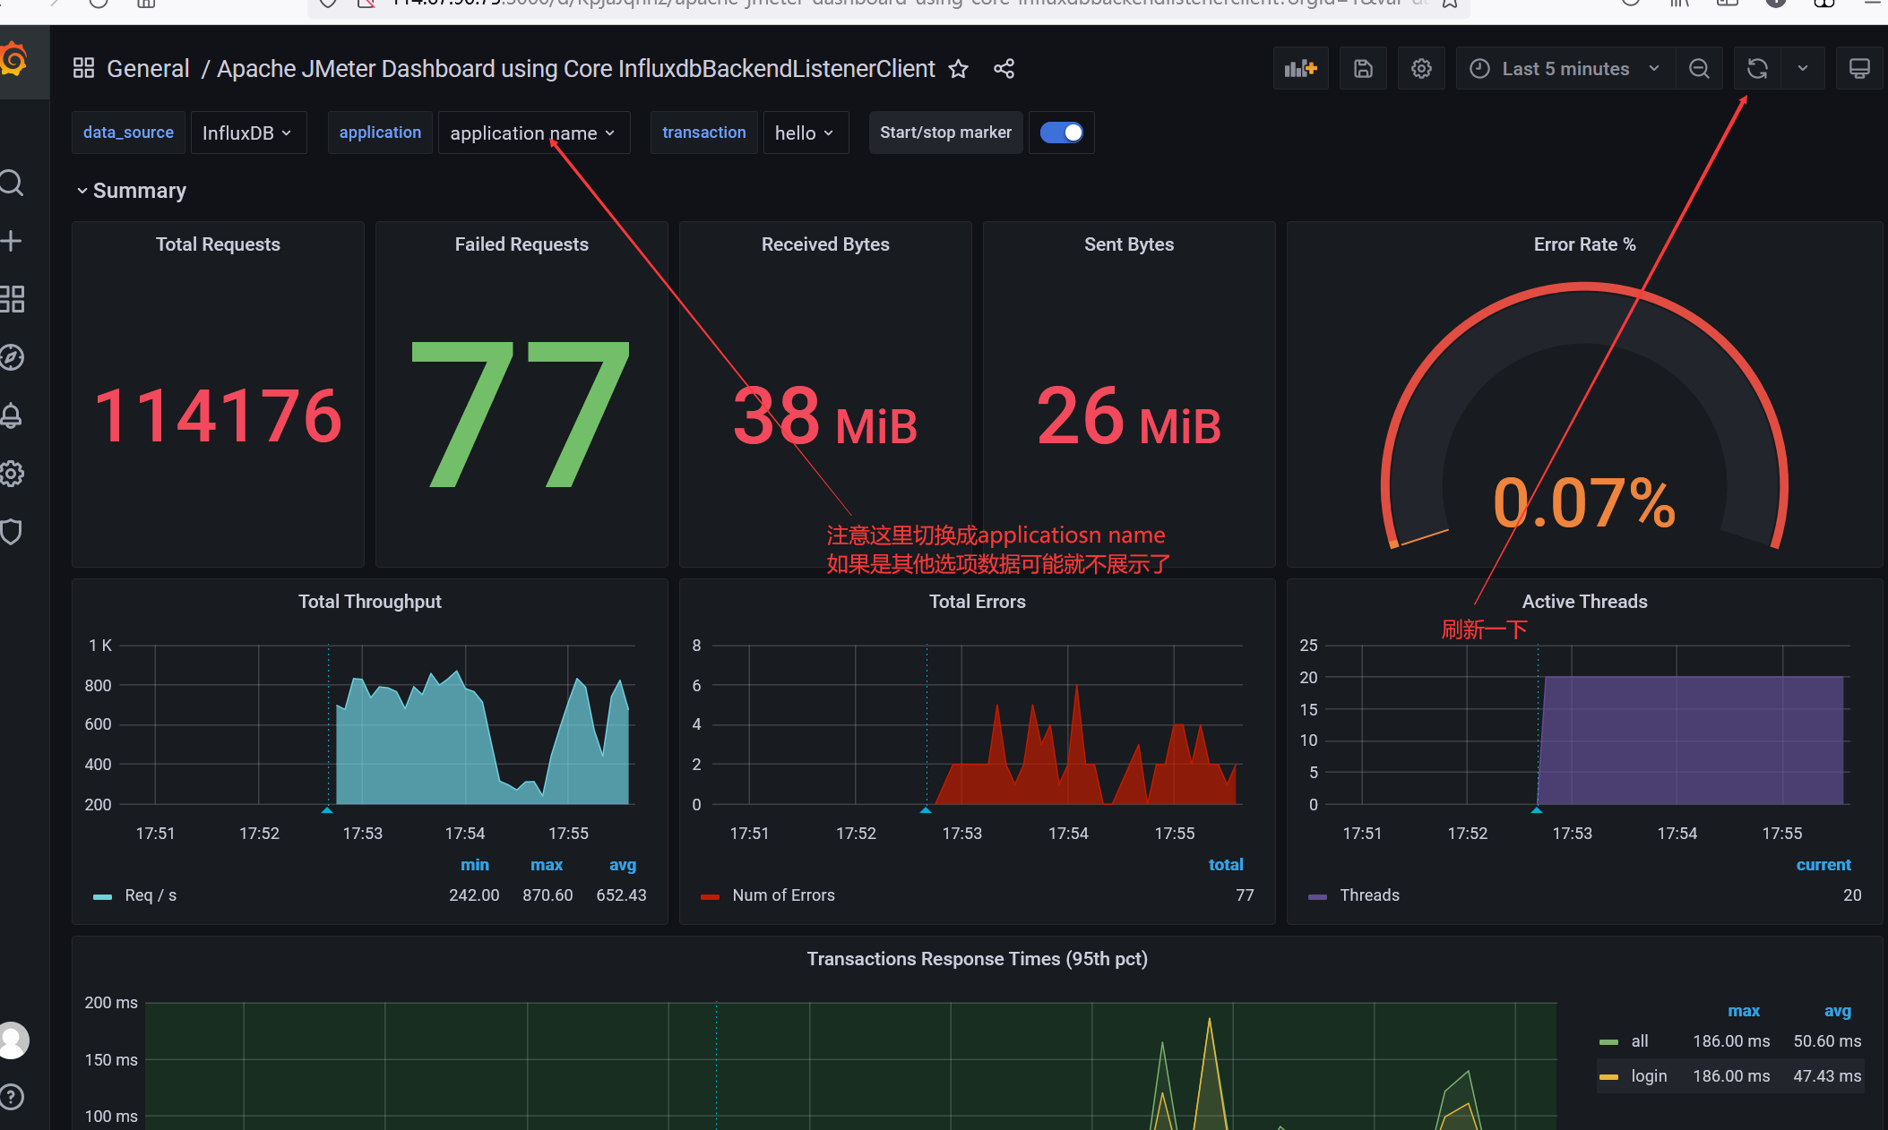Save the dashboard with disk icon
This screenshot has height=1130, width=1888.
(x=1363, y=69)
